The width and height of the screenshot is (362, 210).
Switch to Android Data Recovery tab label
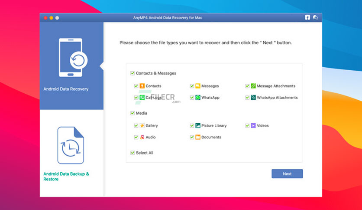pyautogui.click(x=66, y=89)
